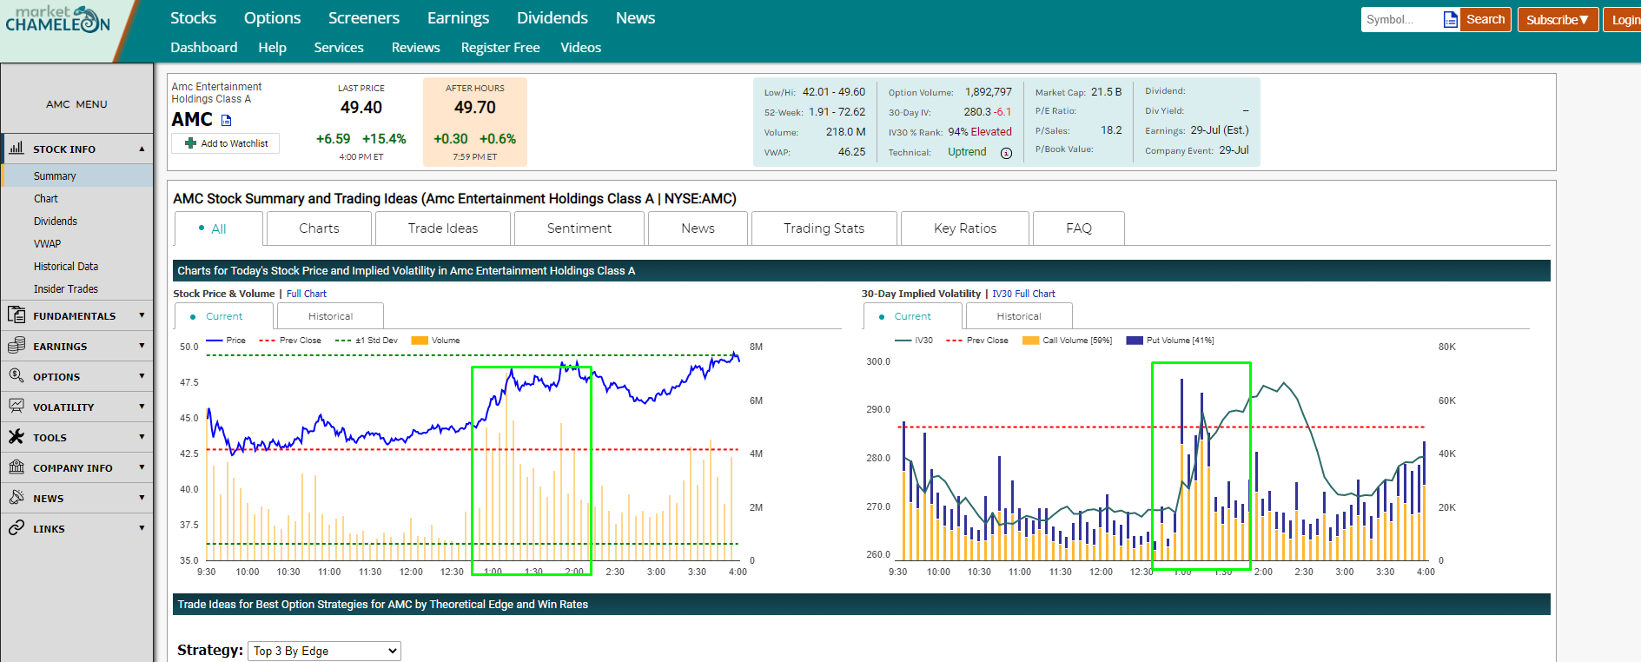
Task: Toggle ±1 Std Dev legend entry
Action: [367, 341]
